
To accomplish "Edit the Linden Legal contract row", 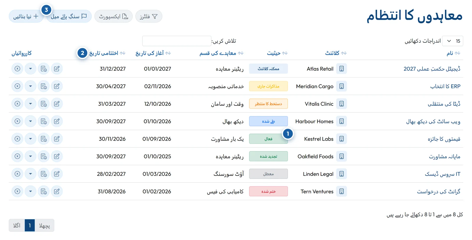I will (x=57, y=174).
